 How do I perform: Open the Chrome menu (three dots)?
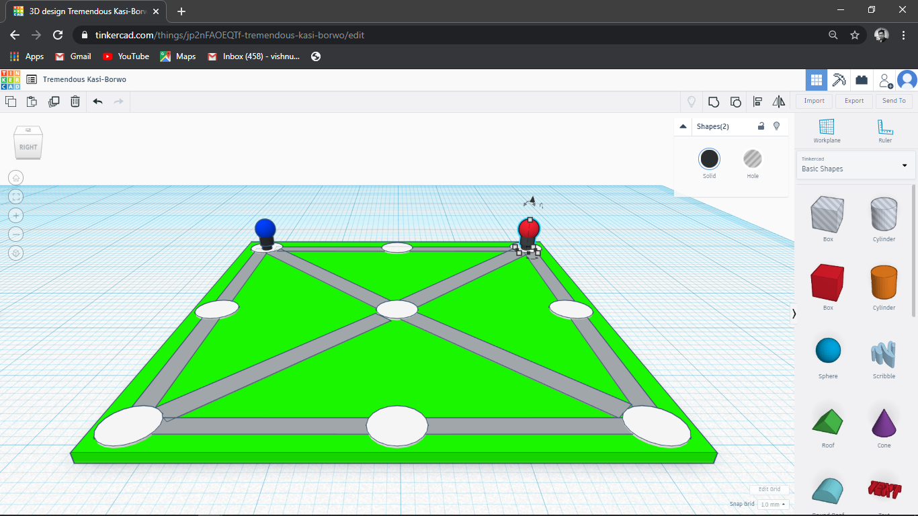click(x=904, y=35)
